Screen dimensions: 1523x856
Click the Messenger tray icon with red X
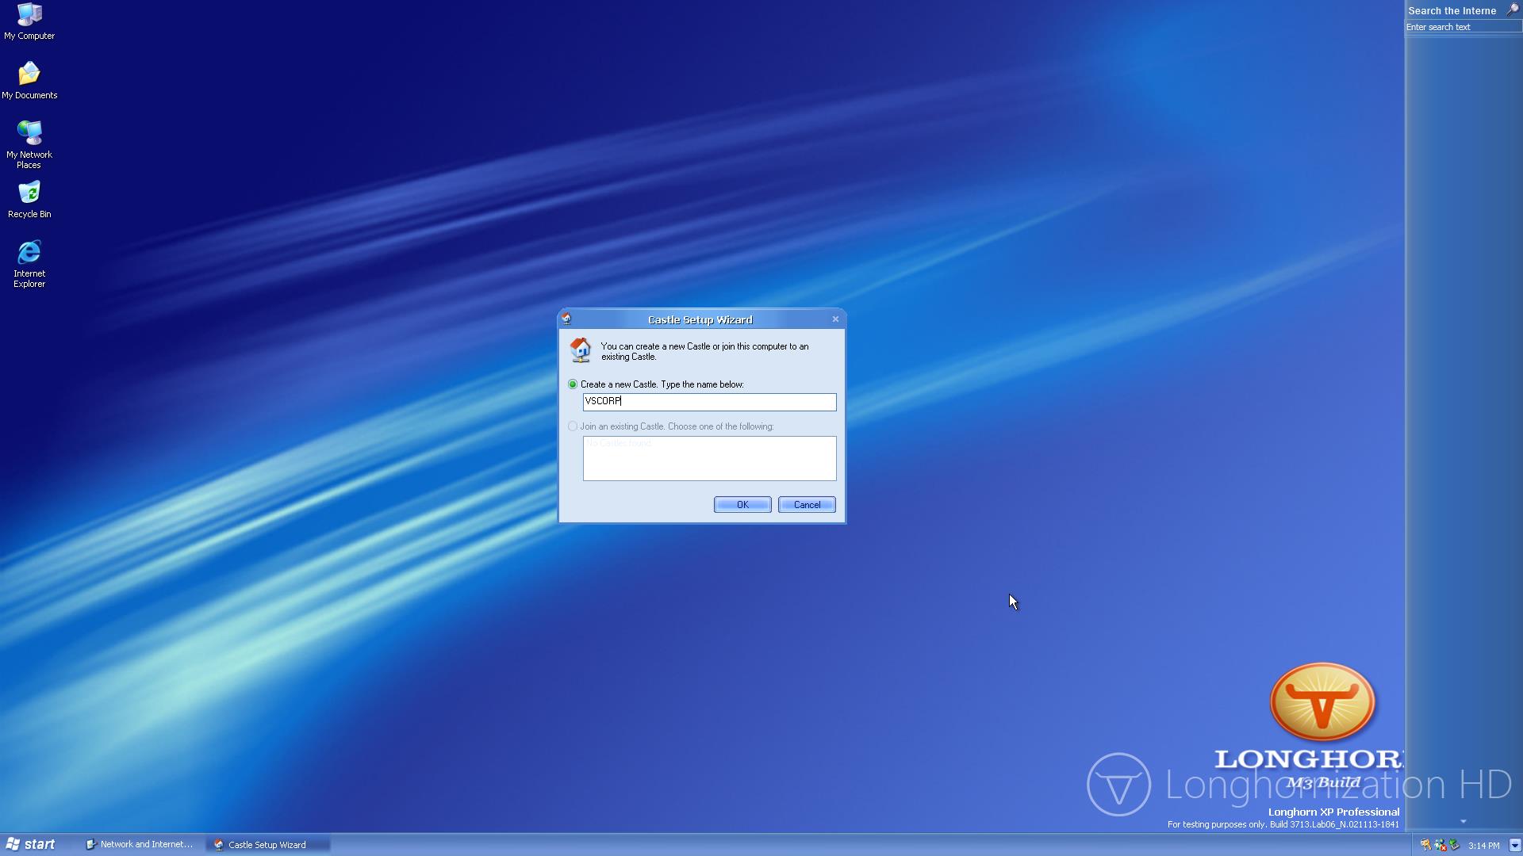[1441, 845]
